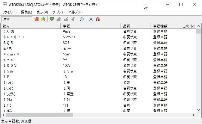Click the magnifying glass search icon

coord(81,19)
